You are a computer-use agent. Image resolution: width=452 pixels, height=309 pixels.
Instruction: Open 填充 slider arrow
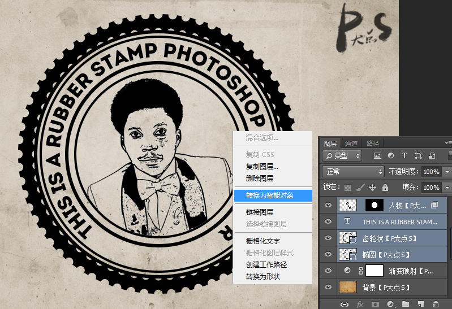(x=447, y=188)
